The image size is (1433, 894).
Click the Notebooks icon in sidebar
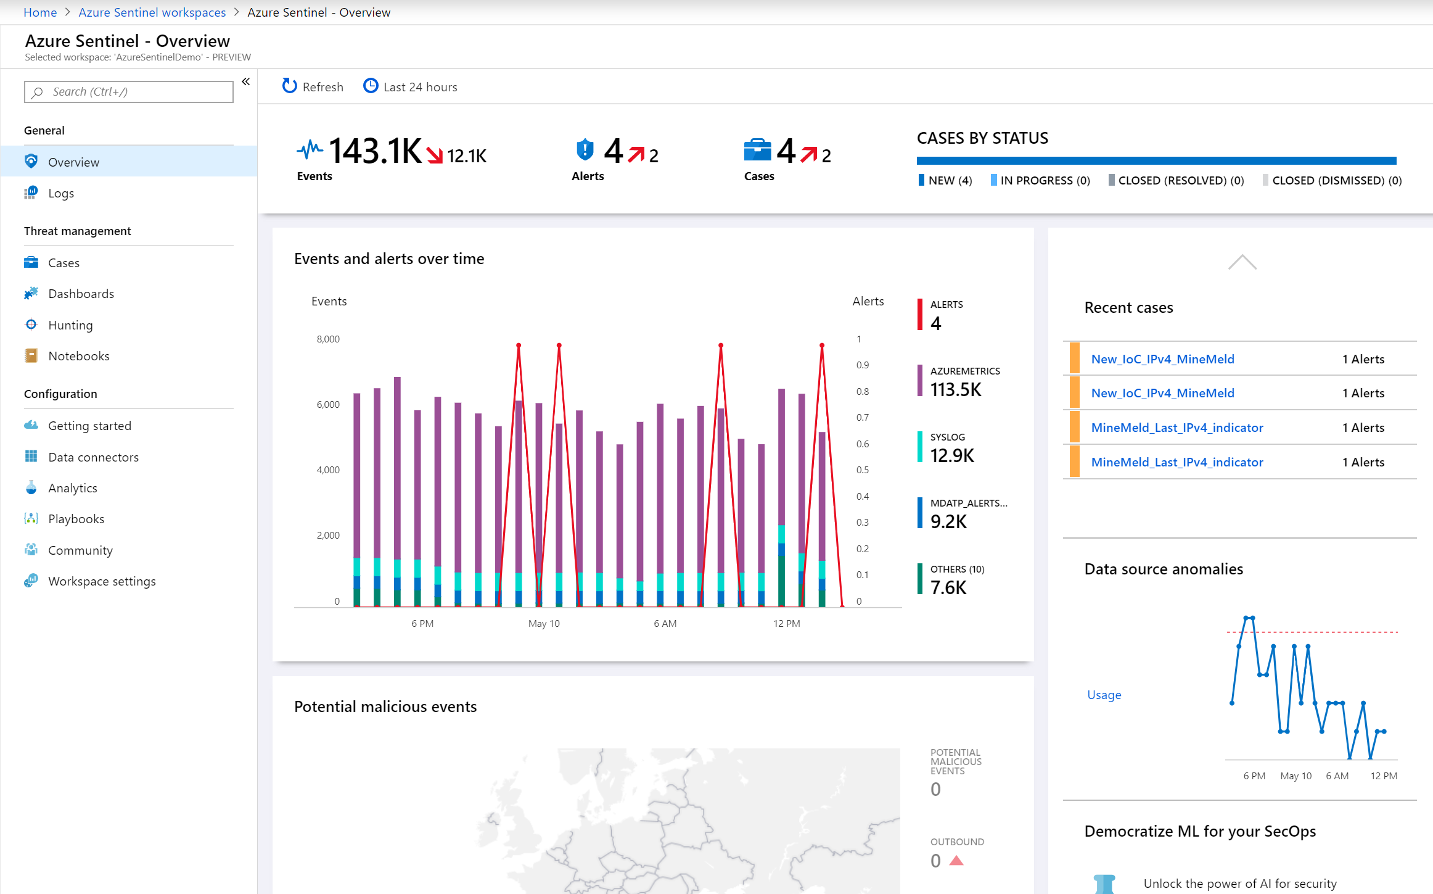click(31, 356)
